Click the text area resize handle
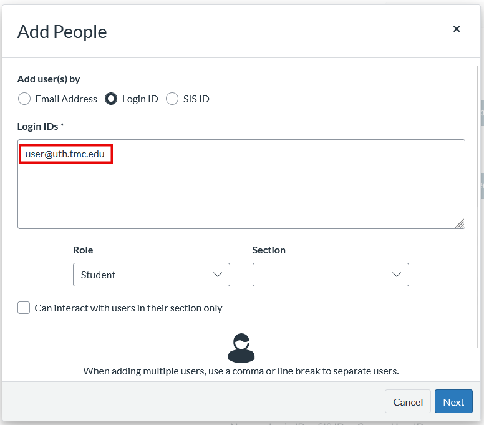Viewport: 484px width, 425px height. pos(460,223)
